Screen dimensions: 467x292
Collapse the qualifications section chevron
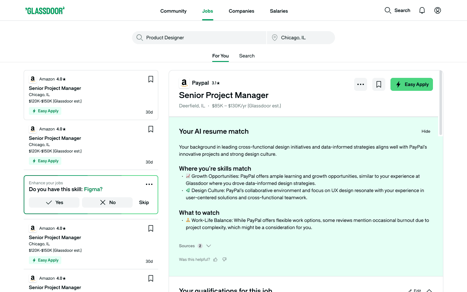coord(429,291)
